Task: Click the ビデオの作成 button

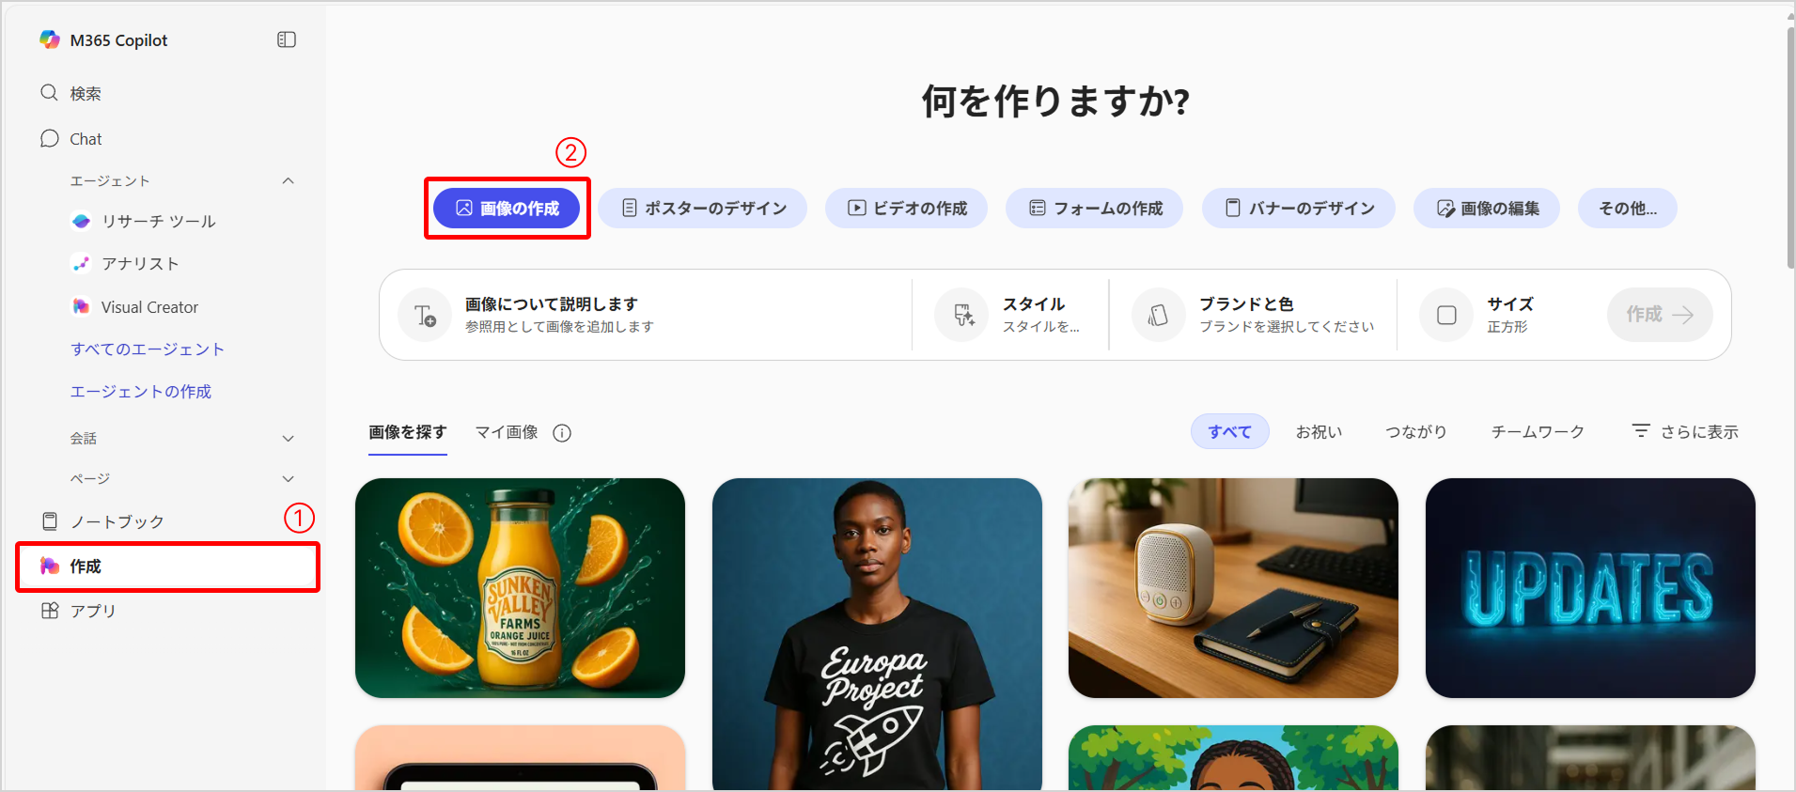Action: [907, 209]
